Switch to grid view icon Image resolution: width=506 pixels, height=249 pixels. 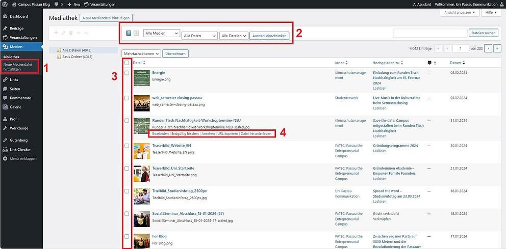pyautogui.click(x=136, y=33)
